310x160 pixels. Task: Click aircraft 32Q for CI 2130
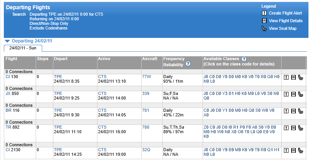[146, 150]
